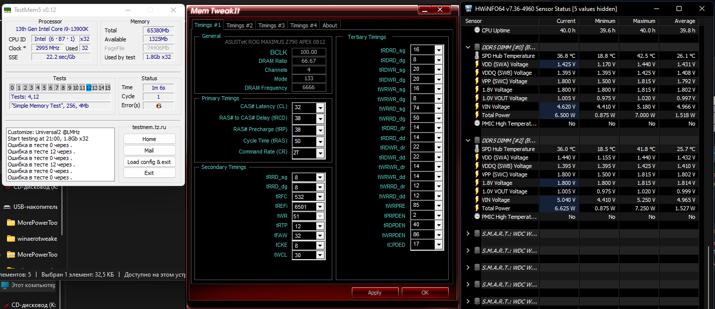Click the Exit button in TestMem5
This screenshot has width=715, height=309.
149,173
